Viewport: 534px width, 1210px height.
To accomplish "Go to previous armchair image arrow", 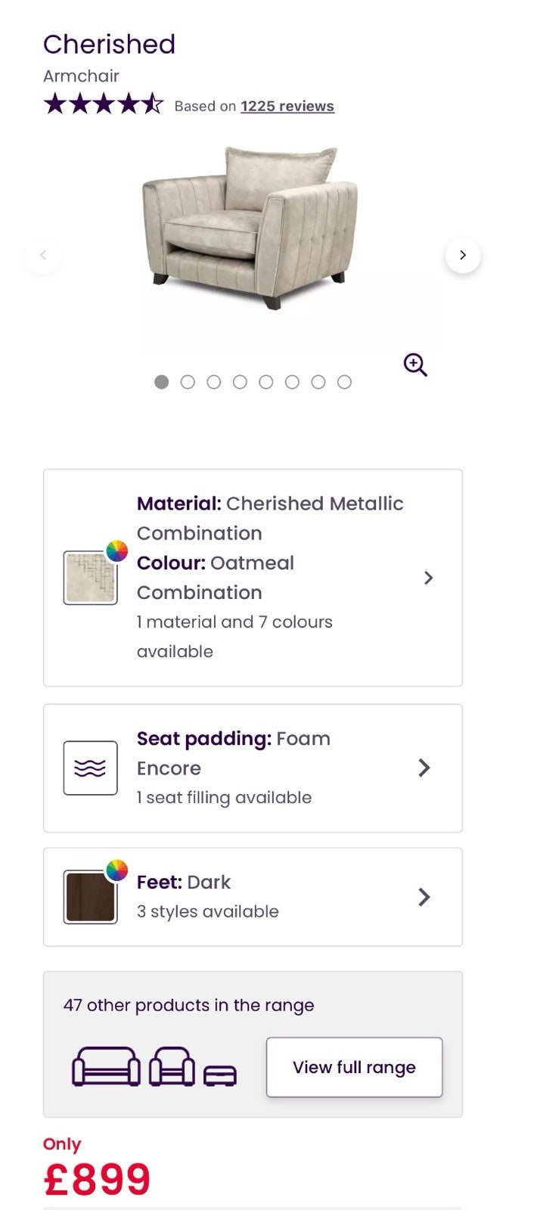I will [x=43, y=256].
